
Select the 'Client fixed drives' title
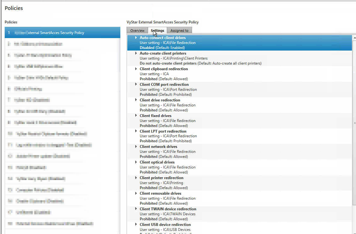pyautogui.click(x=156, y=116)
